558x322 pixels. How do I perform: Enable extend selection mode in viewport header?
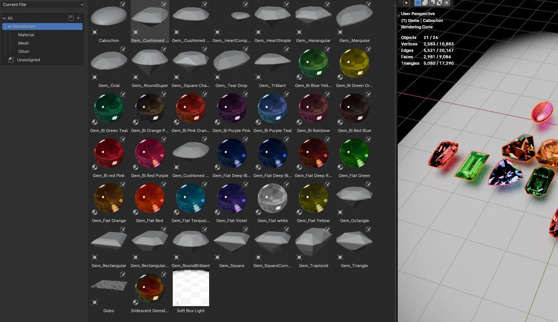tap(425, 3)
